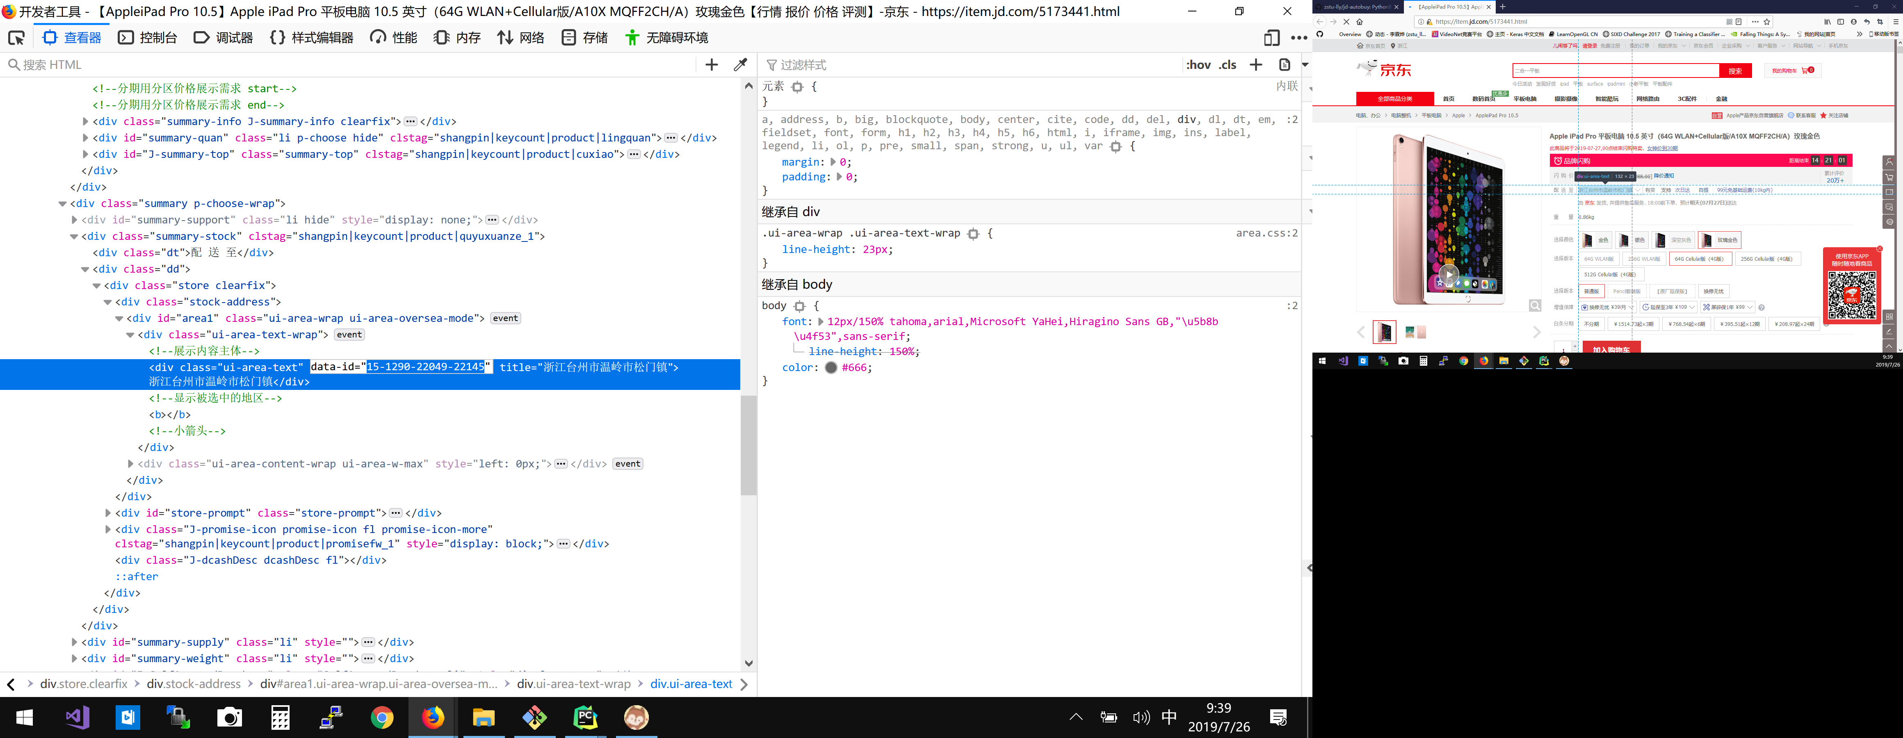Click the eyedropper color picker icon
Viewport: 1903px width, 738px height.
740,65
